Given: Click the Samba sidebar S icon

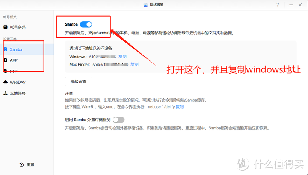Looking at the screenshot, I should click(x=6, y=49).
